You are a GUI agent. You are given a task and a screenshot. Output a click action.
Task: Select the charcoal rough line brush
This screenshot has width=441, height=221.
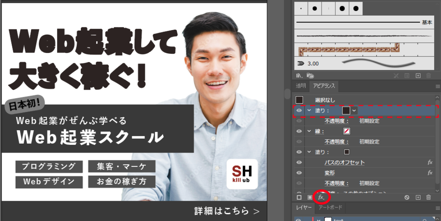pos(364,36)
